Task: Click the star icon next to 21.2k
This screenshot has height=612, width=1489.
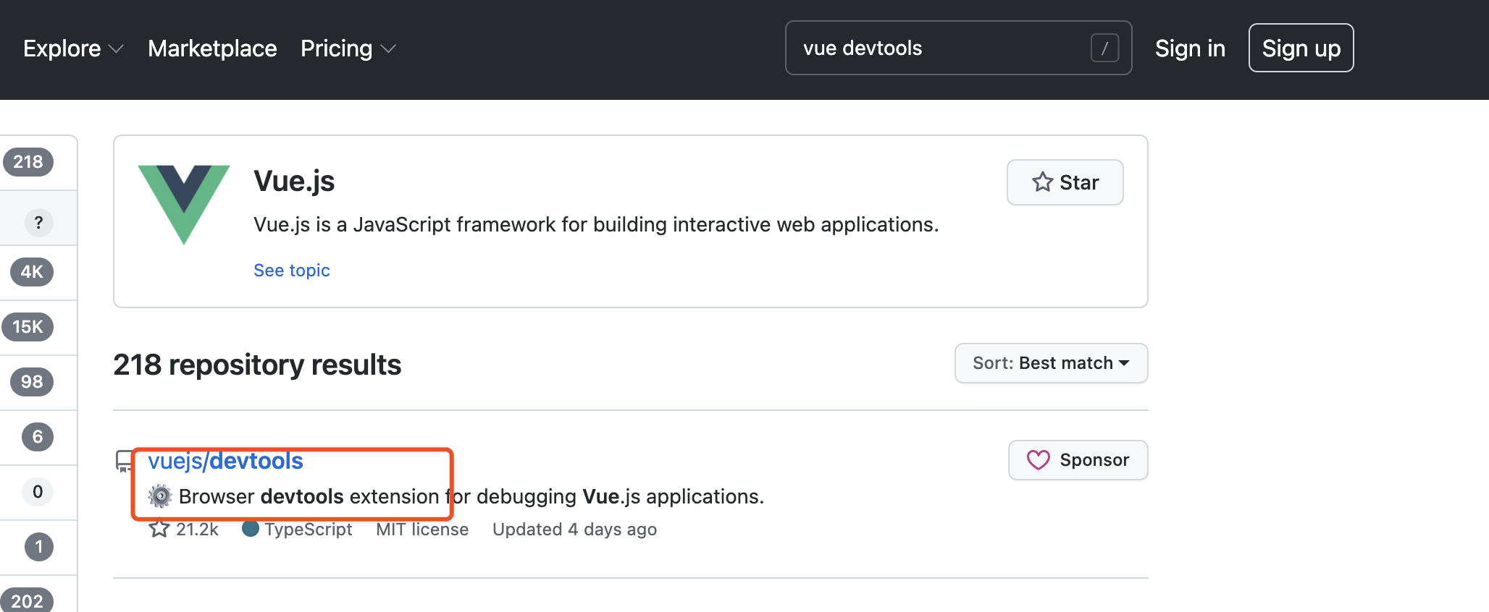Action: click(x=159, y=529)
